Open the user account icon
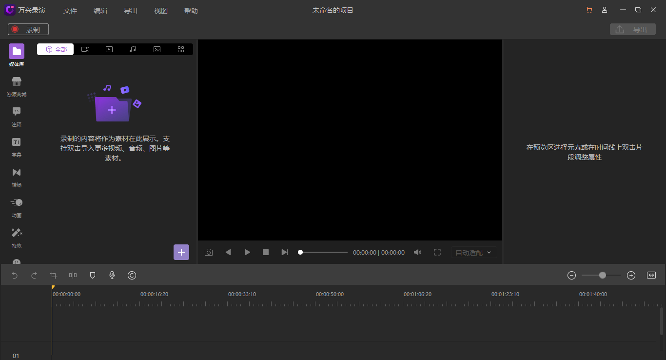 click(x=605, y=10)
